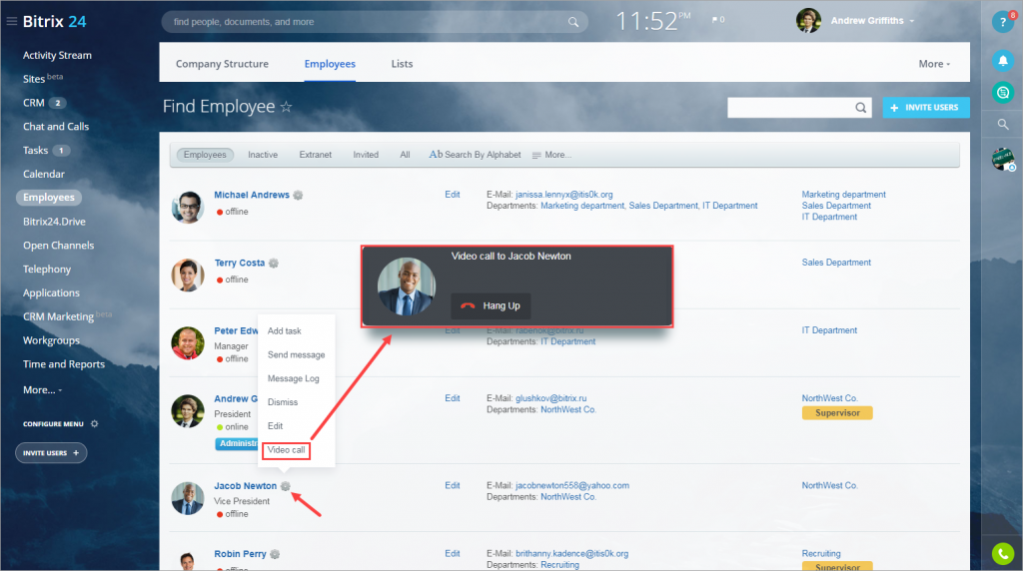Click the magnifier icon in top search bar
1023x571 pixels.
(572, 22)
